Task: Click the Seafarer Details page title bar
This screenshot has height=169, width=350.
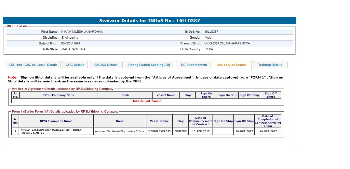Action: 150,21
